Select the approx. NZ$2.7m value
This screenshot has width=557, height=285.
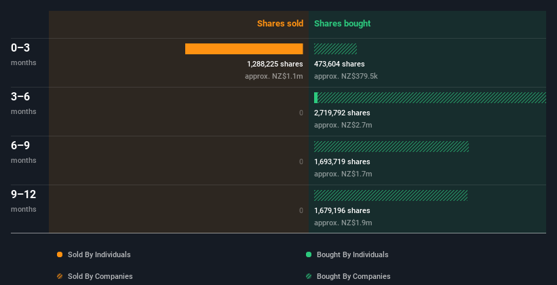pos(343,125)
